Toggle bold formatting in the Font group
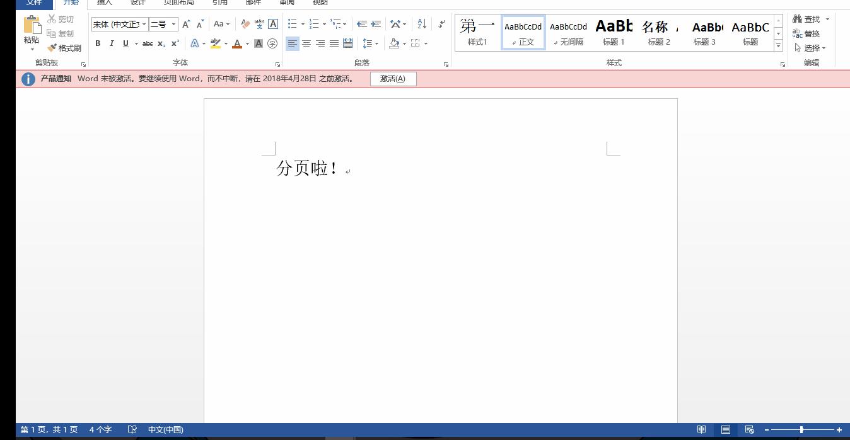850x440 pixels. tap(98, 43)
